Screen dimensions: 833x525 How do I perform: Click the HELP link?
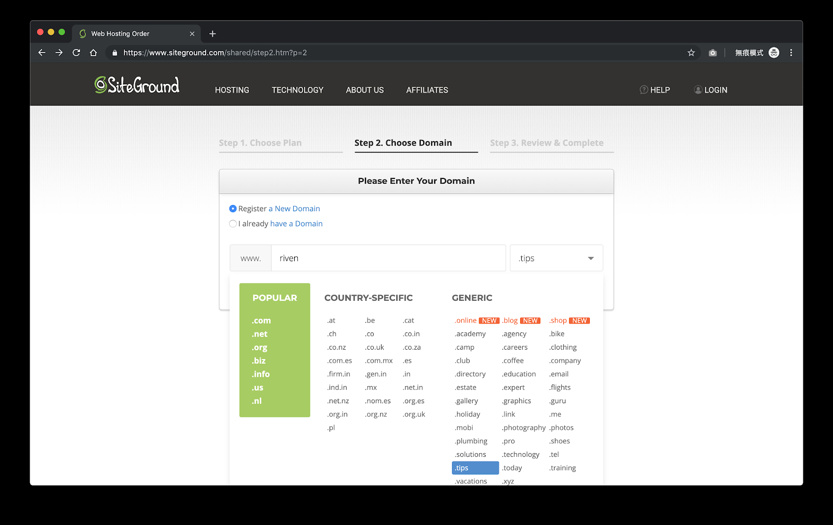(655, 90)
